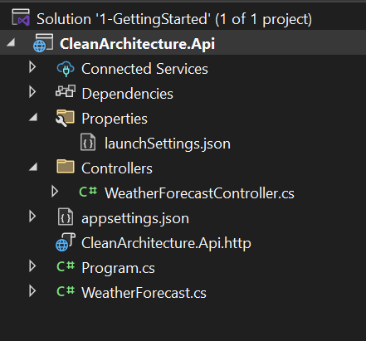Click the Controllers folder icon
This screenshot has height=341, width=366.
66,166
